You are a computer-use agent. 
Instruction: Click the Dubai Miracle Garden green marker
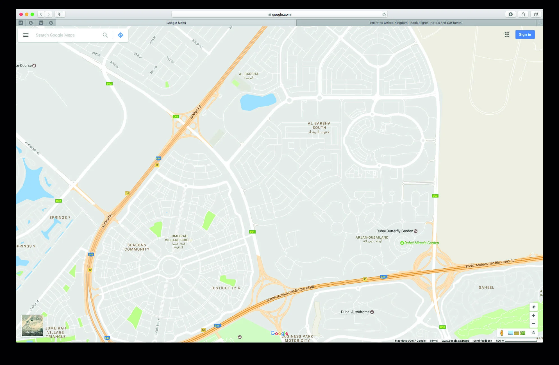[402, 243]
